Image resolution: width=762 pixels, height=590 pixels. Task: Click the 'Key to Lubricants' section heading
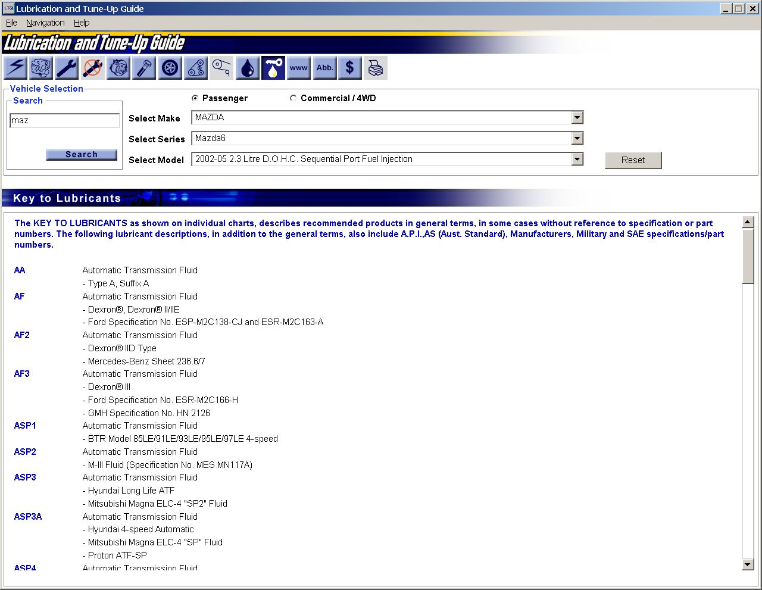[x=67, y=198]
